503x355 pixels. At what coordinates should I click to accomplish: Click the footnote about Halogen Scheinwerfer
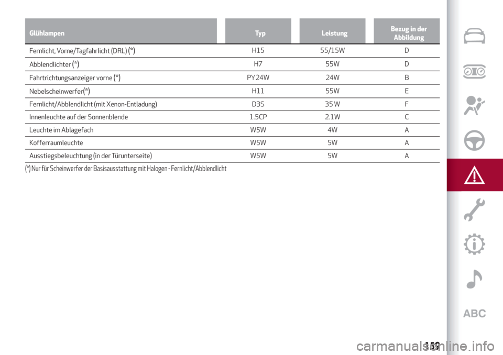(x=126, y=169)
